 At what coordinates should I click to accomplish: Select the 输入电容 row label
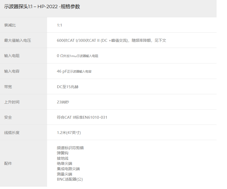pos(12,71)
